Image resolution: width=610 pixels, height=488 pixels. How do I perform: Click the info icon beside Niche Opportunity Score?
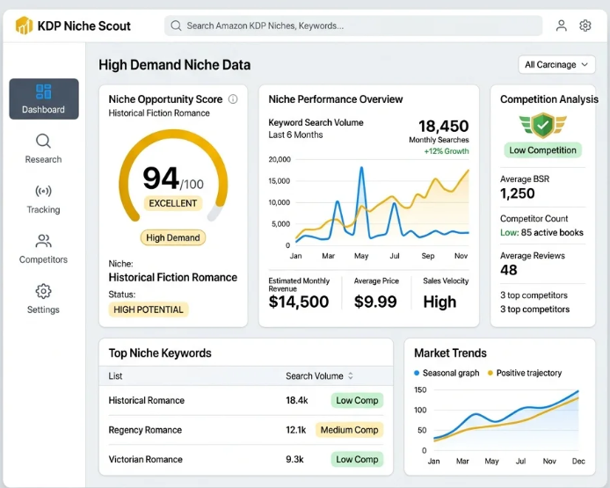pyautogui.click(x=233, y=99)
